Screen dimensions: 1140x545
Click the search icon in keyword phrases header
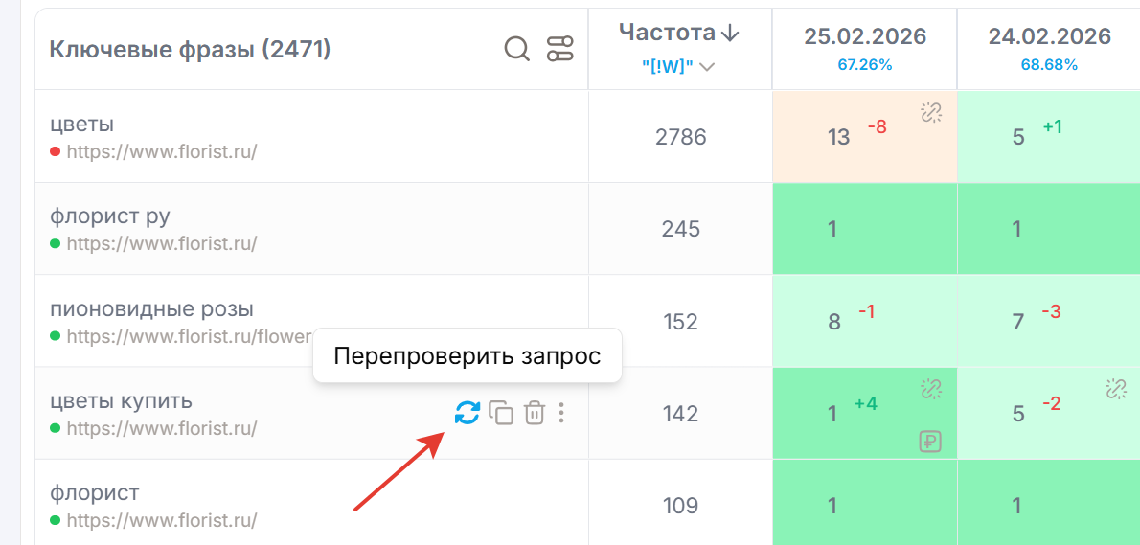tap(517, 49)
